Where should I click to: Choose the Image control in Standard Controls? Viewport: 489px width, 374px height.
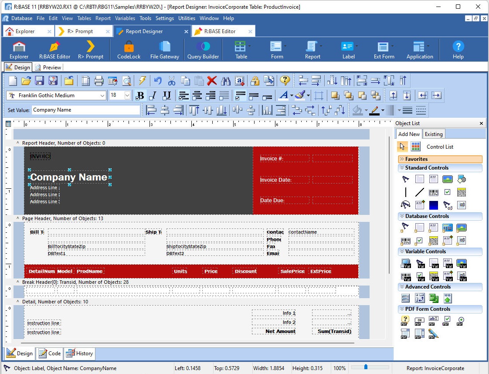(448, 179)
